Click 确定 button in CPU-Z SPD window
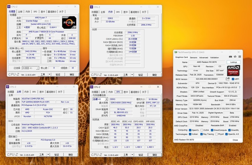Viewport: 252px width, 165px height. coord(155,155)
